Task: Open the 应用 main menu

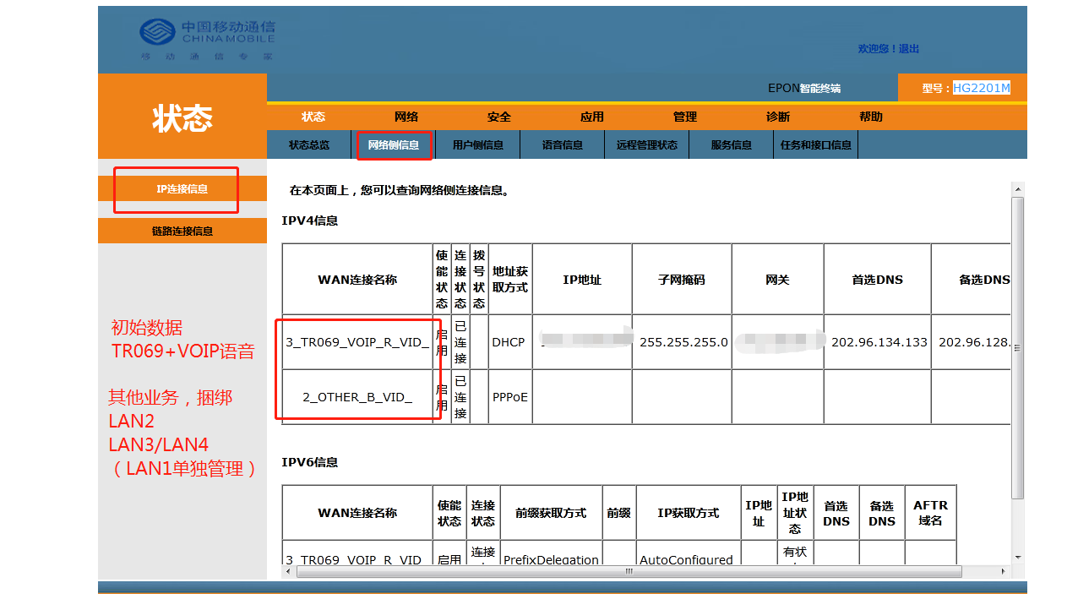Action: tap(592, 117)
